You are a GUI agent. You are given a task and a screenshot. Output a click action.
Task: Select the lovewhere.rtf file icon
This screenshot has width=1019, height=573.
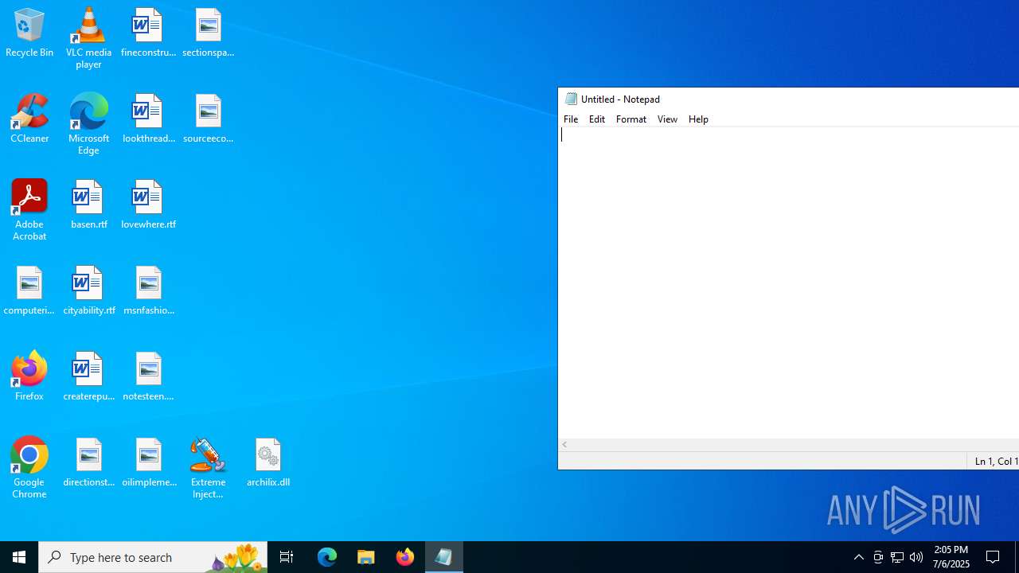click(x=148, y=205)
